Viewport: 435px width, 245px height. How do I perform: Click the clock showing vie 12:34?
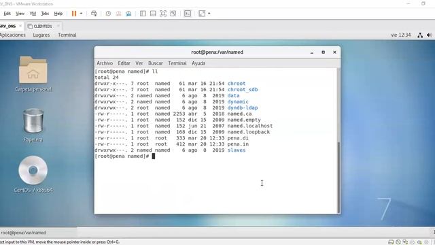[400, 35]
